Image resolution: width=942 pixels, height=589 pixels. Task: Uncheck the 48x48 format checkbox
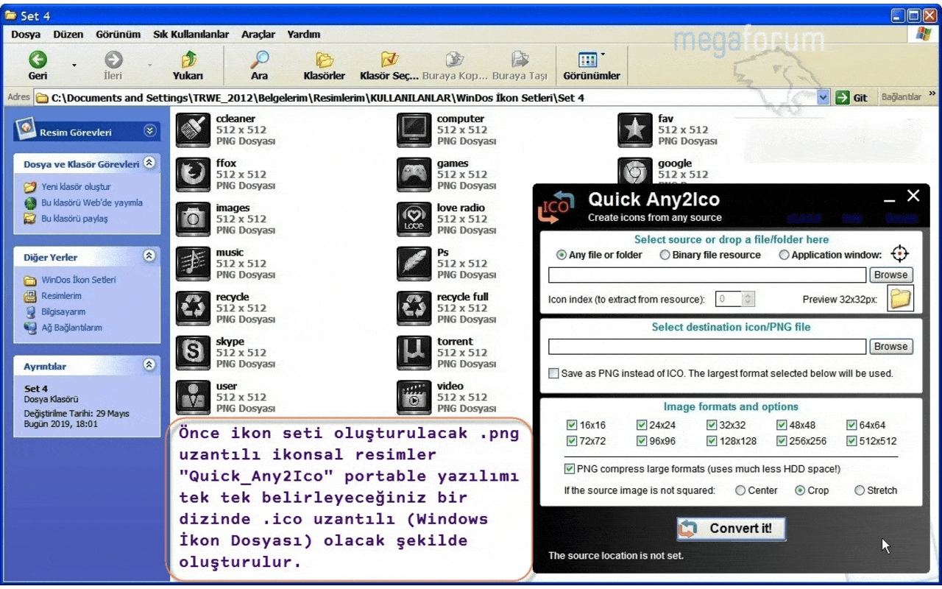pos(782,425)
